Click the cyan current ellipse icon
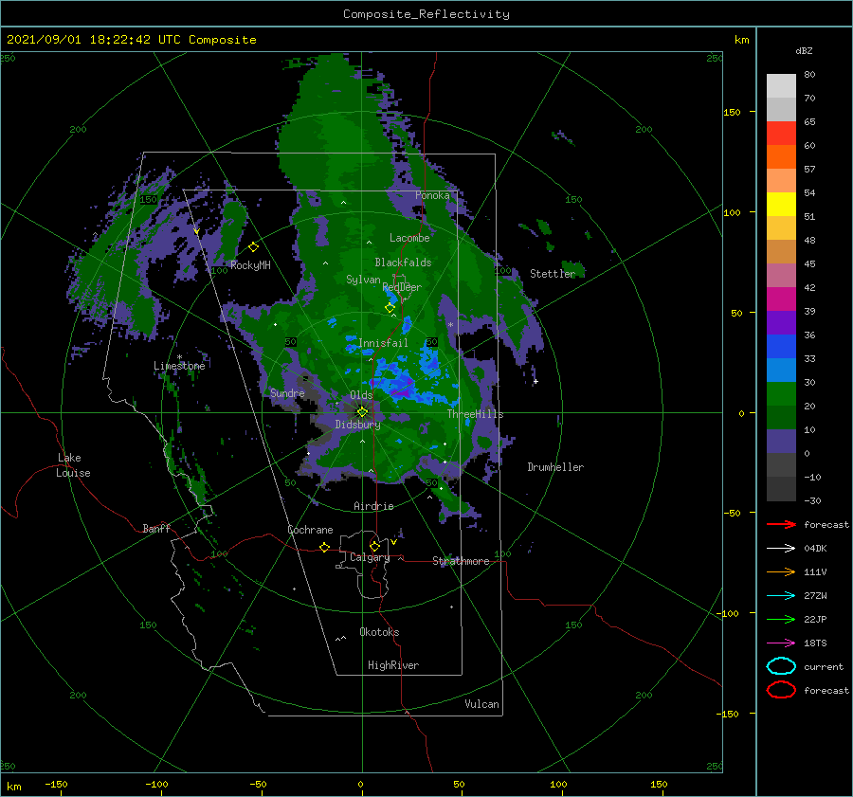 pos(781,666)
